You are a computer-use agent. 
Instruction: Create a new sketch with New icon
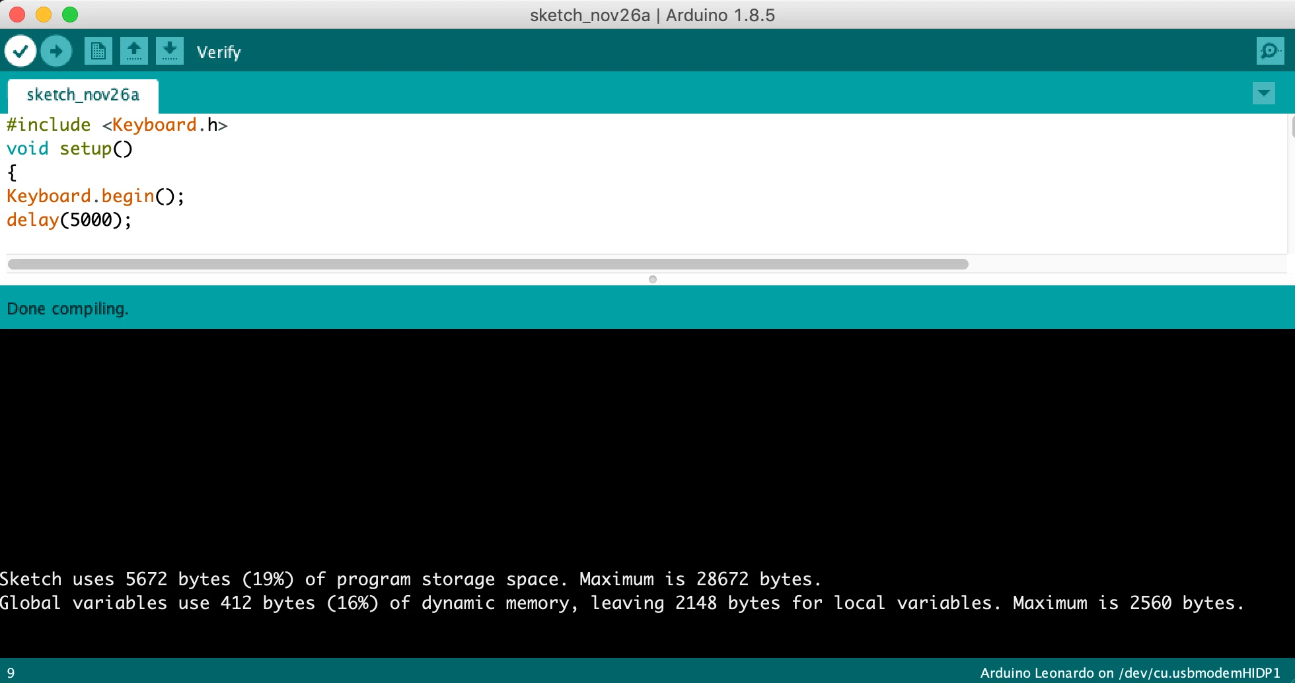point(98,51)
